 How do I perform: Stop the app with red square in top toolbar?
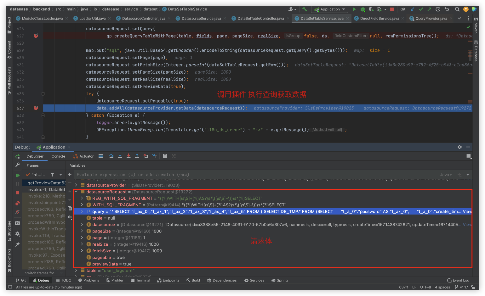(x=392, y=9)
